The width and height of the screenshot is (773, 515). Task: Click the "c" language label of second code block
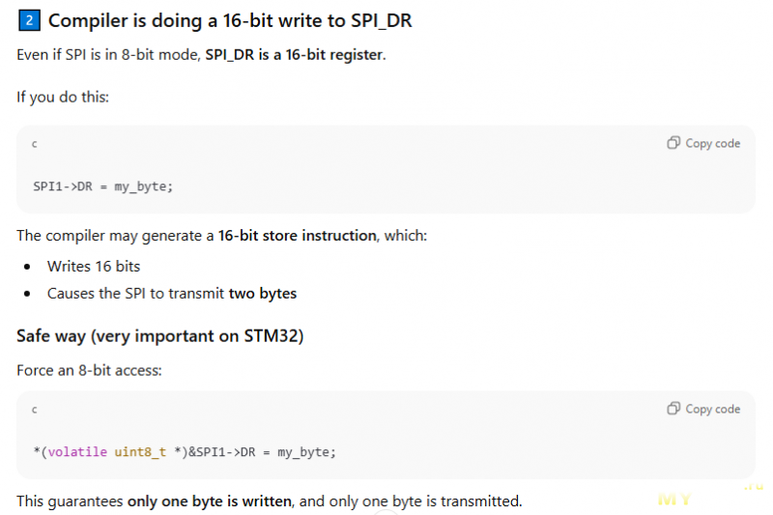click(x=35, y=410)
